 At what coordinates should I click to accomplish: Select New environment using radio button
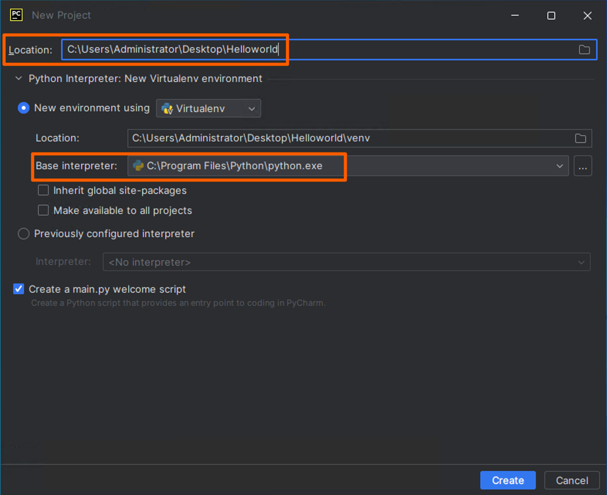[24, 108]
